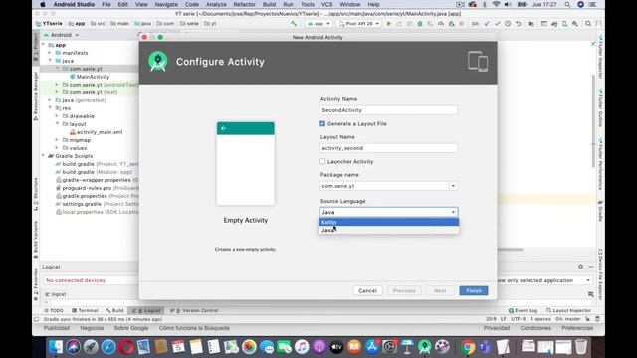
Task: Expand the drawable folder
Action: 58,116
